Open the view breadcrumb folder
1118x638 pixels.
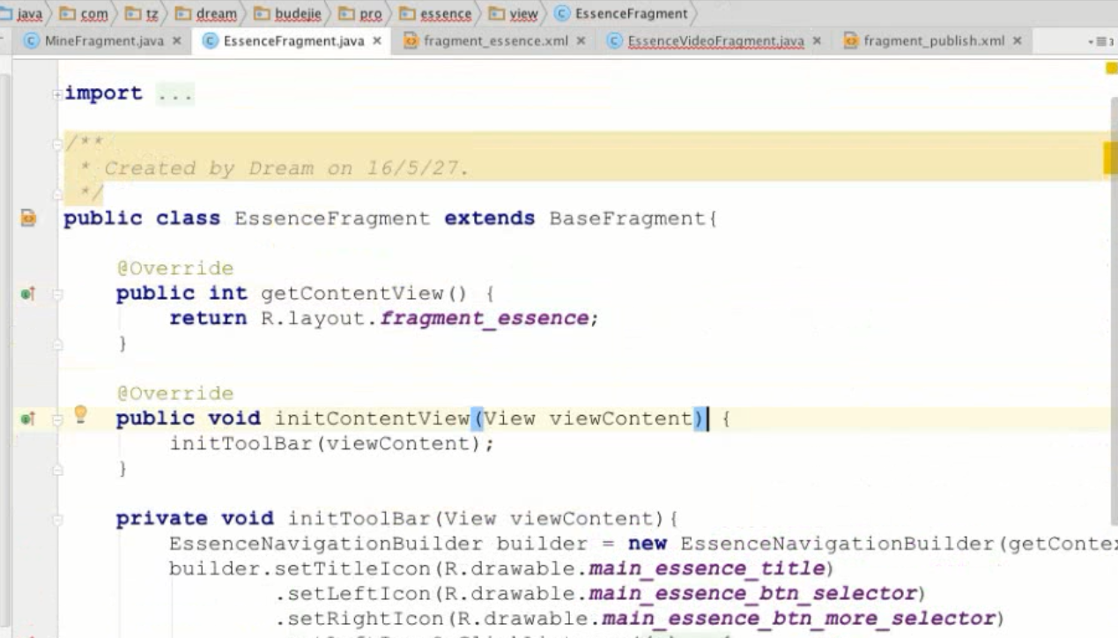pos(514,13)
